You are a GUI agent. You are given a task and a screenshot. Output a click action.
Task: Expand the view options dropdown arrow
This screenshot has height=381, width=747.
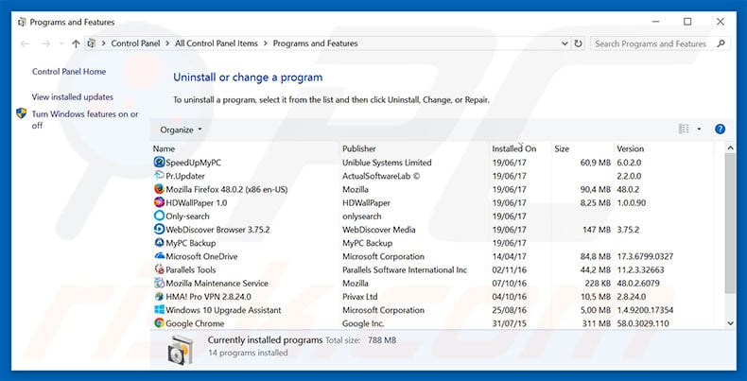click(x=699, y=130)
